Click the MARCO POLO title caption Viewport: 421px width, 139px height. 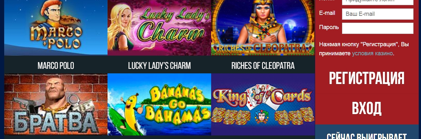pyautogui.click(x=56, y=66)
